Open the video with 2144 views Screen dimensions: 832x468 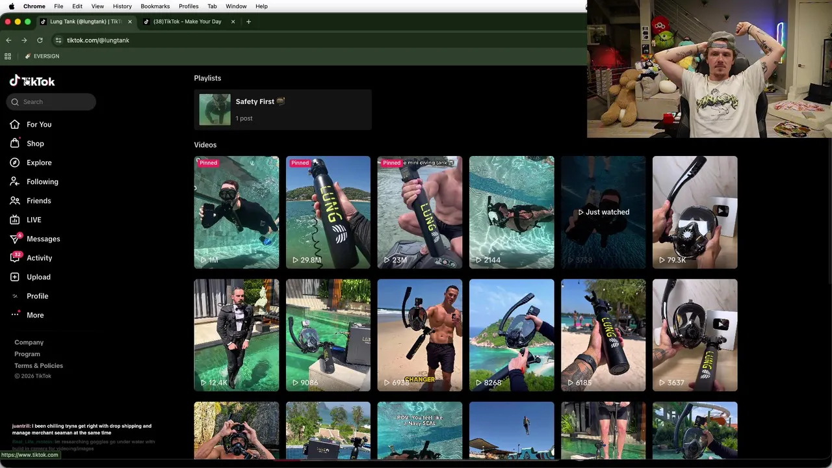tap(512, 212)
